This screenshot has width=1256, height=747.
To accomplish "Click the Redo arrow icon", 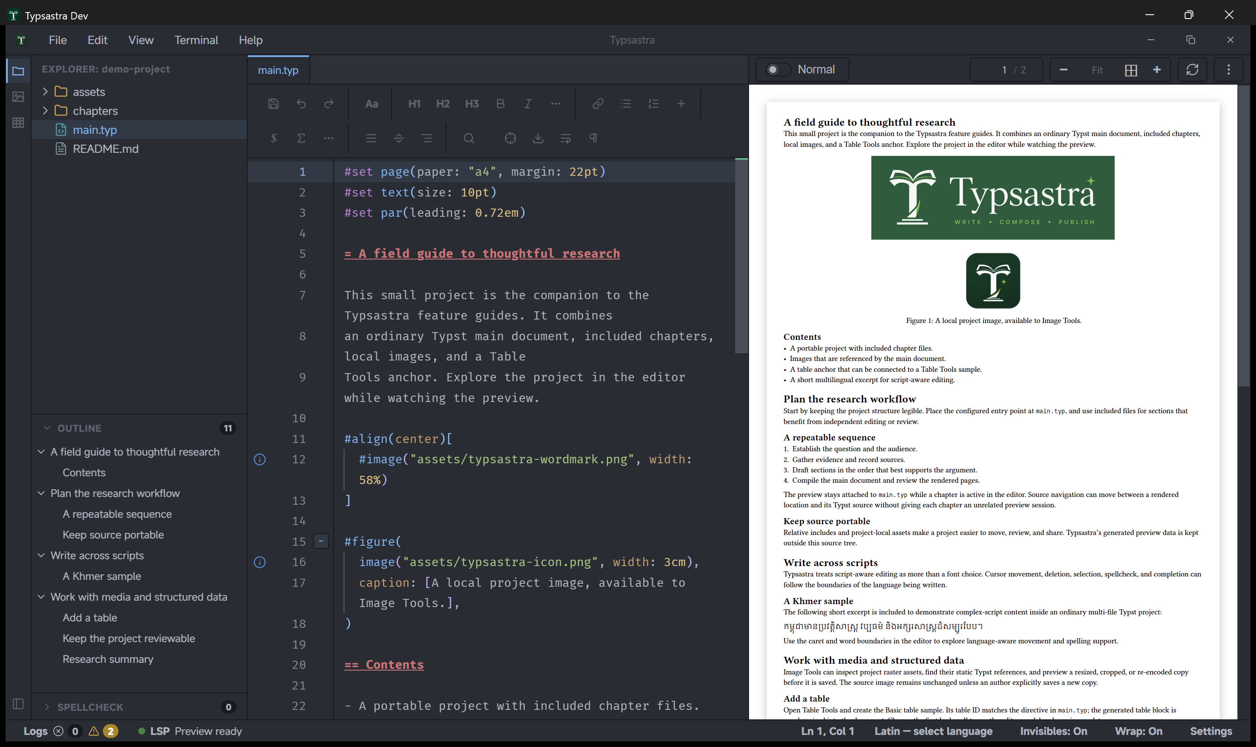I will pyautogui.click(x=329, y=104).
